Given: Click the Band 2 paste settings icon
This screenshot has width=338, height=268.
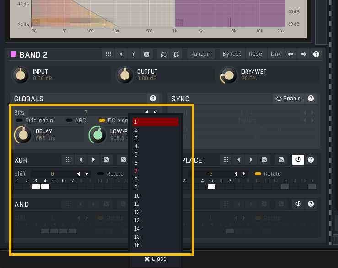Looking at the screenshot, I should coord(177,54).
